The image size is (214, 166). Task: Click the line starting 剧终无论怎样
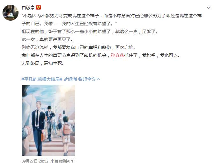point(78,47)
